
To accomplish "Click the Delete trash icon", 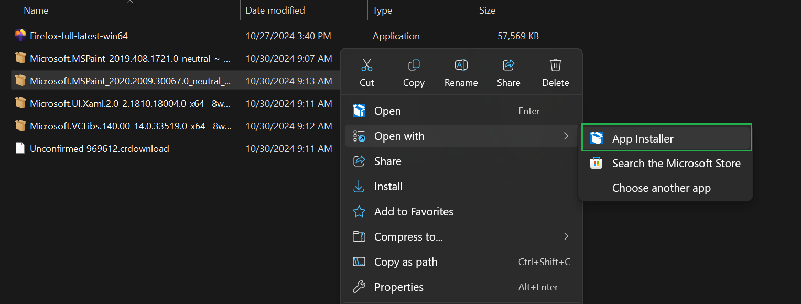I will 556,65.
